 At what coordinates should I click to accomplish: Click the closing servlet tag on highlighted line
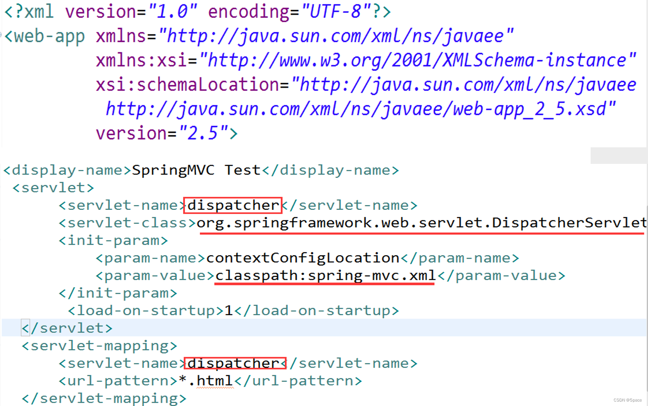point(67,328)
